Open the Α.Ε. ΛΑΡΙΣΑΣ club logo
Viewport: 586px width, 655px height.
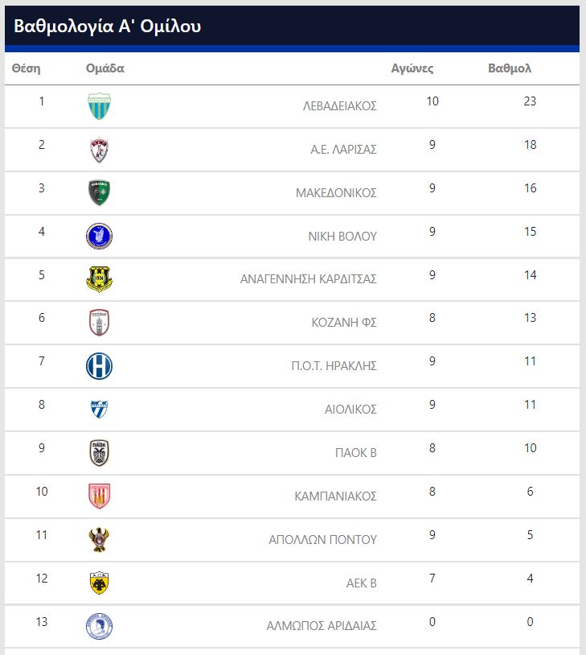[100, 150]
